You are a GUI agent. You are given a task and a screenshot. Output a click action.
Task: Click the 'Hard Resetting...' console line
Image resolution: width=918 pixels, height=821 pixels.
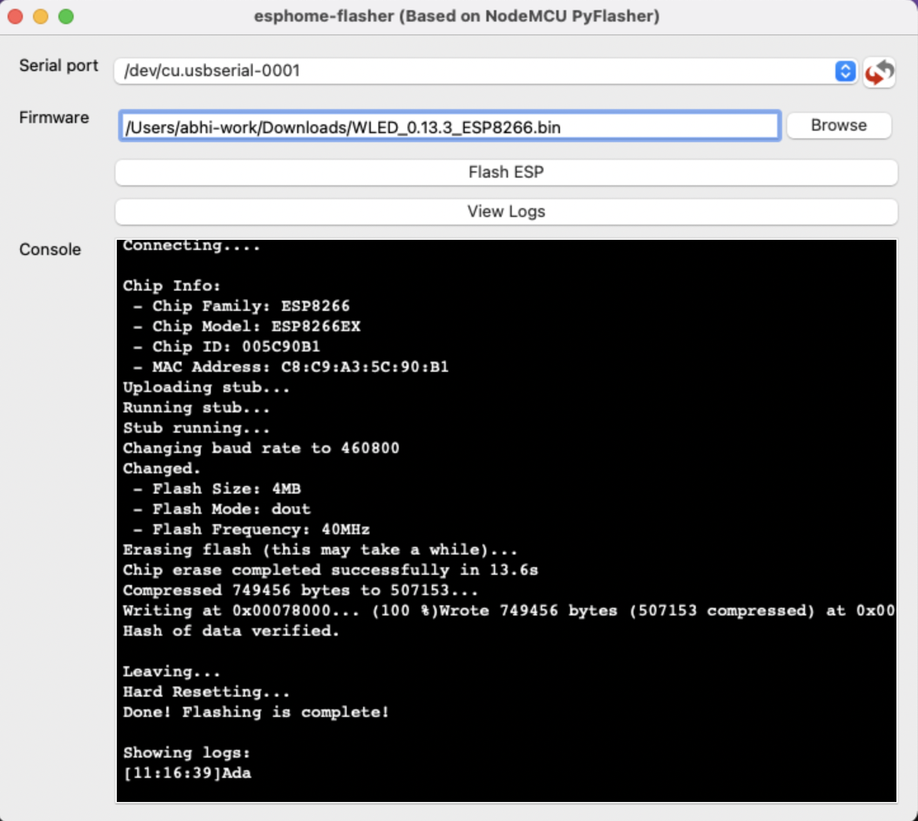[206, 692]
